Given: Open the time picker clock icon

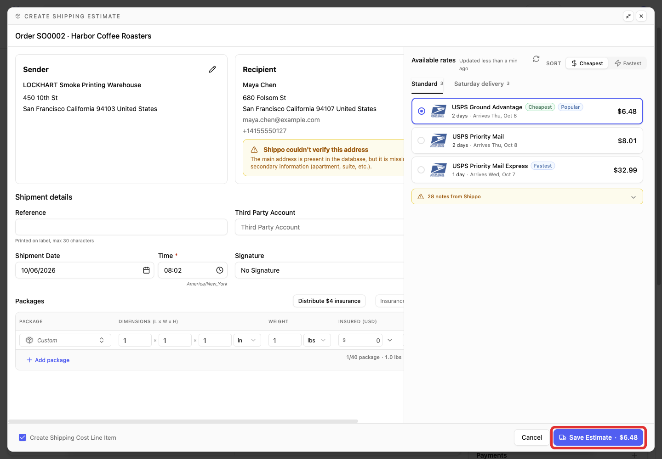Looking at the screenshot, I should pos(220,270).
